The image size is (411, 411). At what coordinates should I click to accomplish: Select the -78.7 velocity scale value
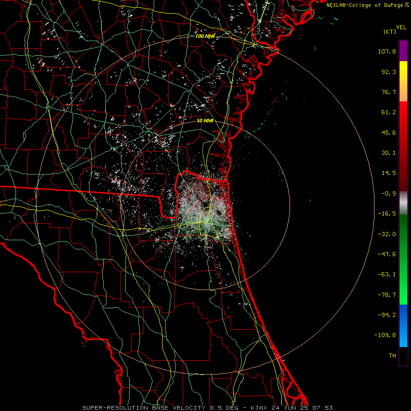387,295
